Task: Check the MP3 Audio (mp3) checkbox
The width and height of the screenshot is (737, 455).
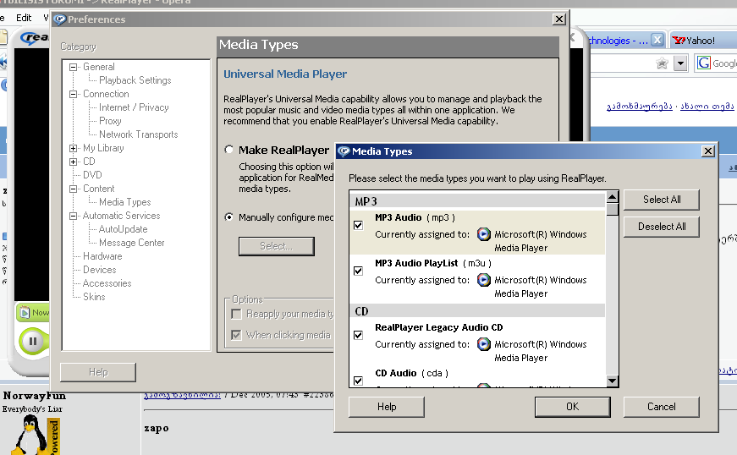Action: pos(358,225)
